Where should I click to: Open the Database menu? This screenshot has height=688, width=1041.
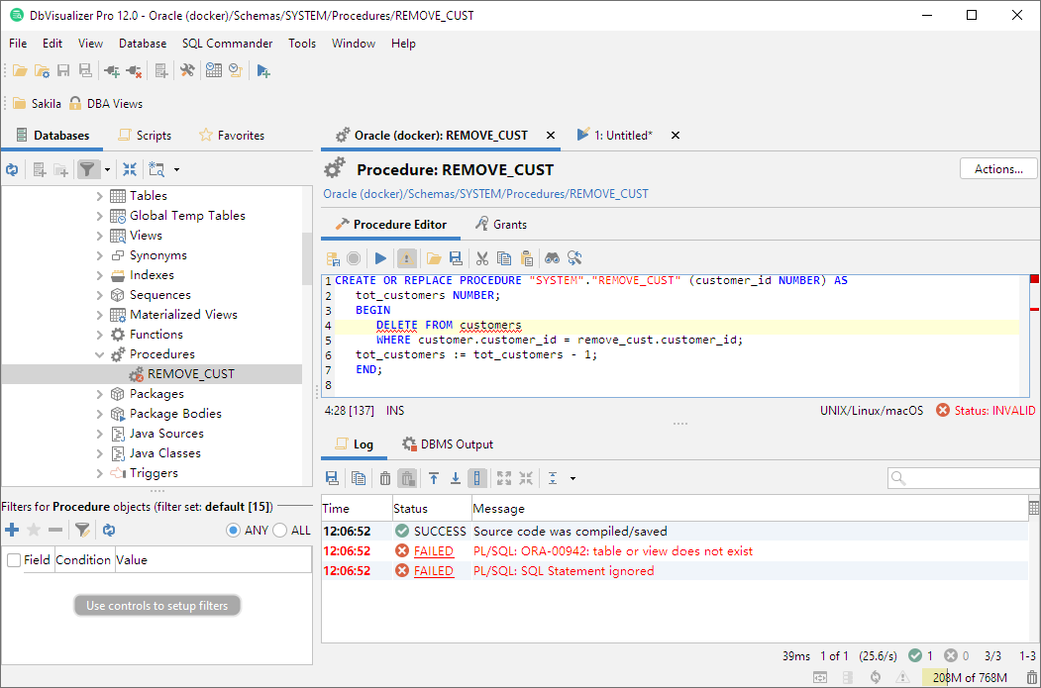coord(143,44)
